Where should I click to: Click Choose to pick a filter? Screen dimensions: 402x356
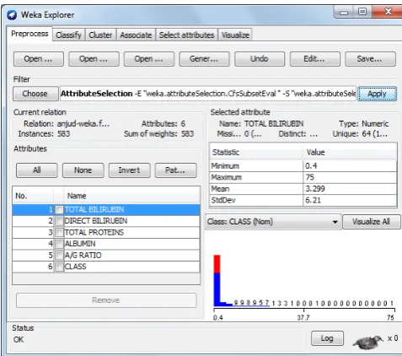35,94
